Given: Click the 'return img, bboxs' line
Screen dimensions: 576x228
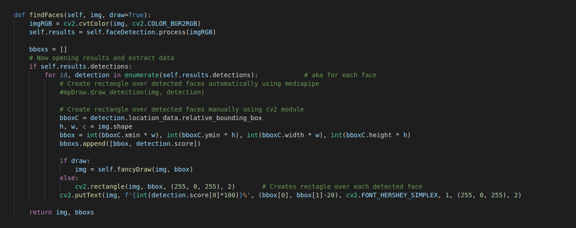Looking at the screenshot, I should (62, 212).
